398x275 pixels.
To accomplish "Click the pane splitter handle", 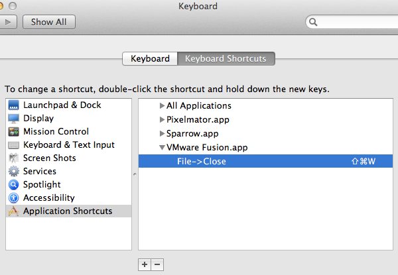I will click(x=135, y=174).
